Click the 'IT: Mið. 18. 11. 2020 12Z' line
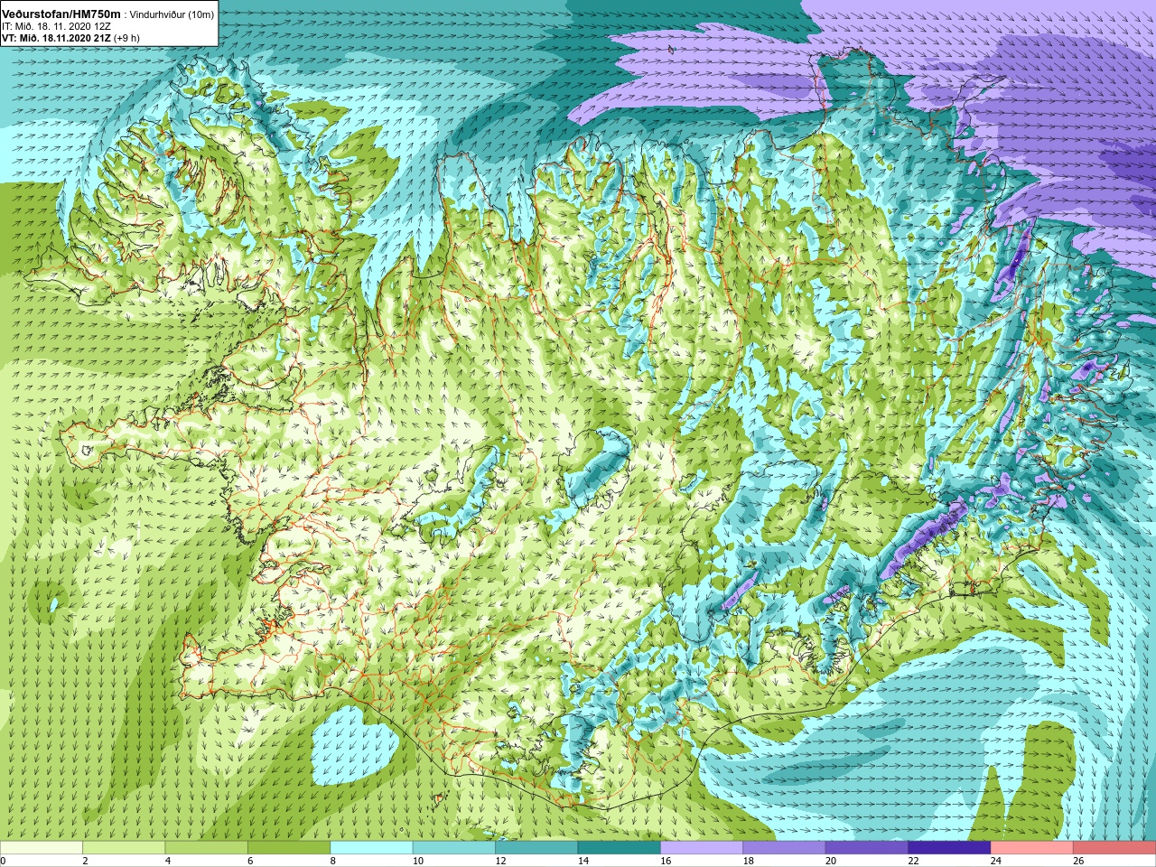 56,26
